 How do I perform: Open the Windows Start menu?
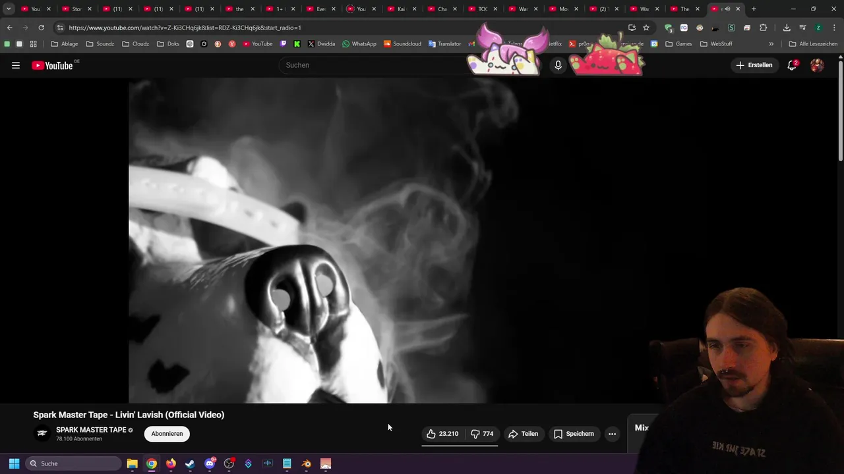[x=14, y=463]
